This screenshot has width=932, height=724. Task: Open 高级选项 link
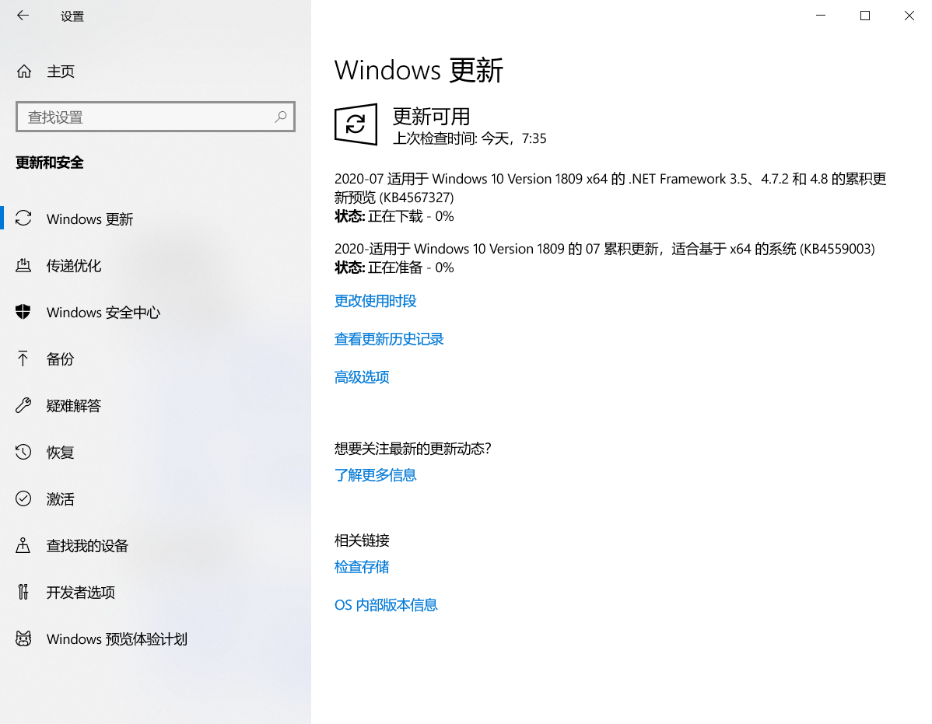[362, 377]
